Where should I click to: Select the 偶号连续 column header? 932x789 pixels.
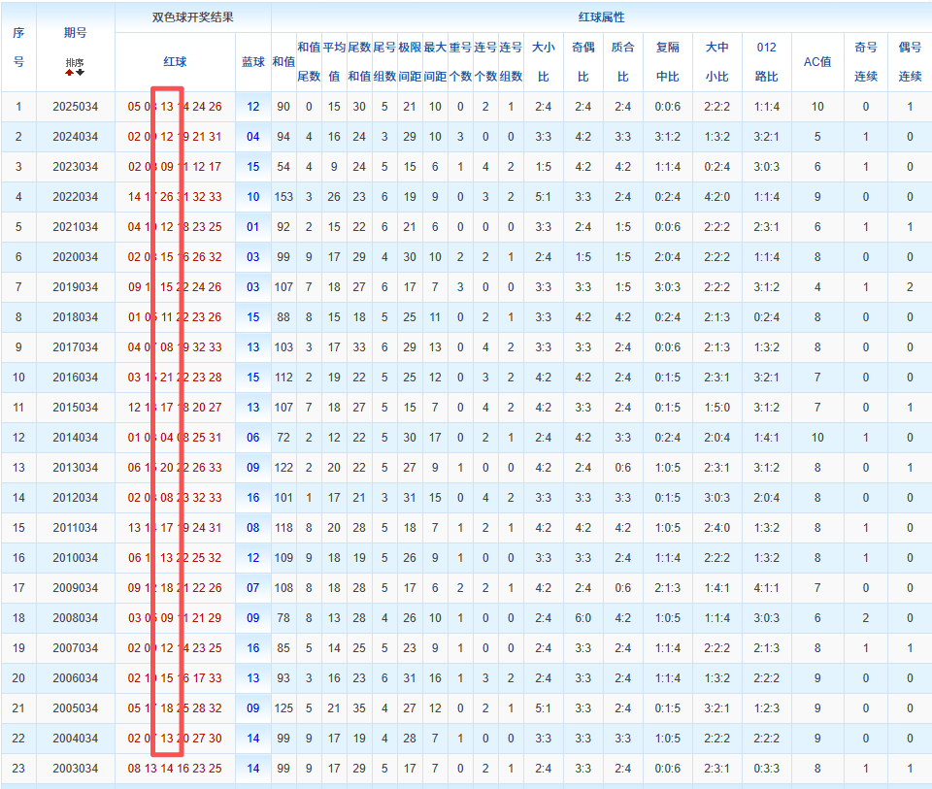910,62
